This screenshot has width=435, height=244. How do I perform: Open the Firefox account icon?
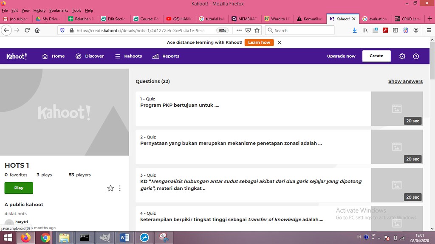415,30
